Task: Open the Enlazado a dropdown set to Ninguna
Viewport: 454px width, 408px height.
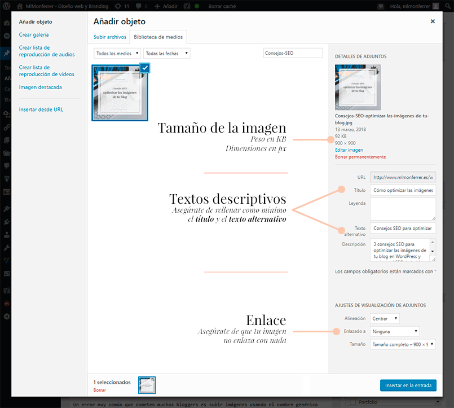Action: pyautogui.click(x=394, y=331)
